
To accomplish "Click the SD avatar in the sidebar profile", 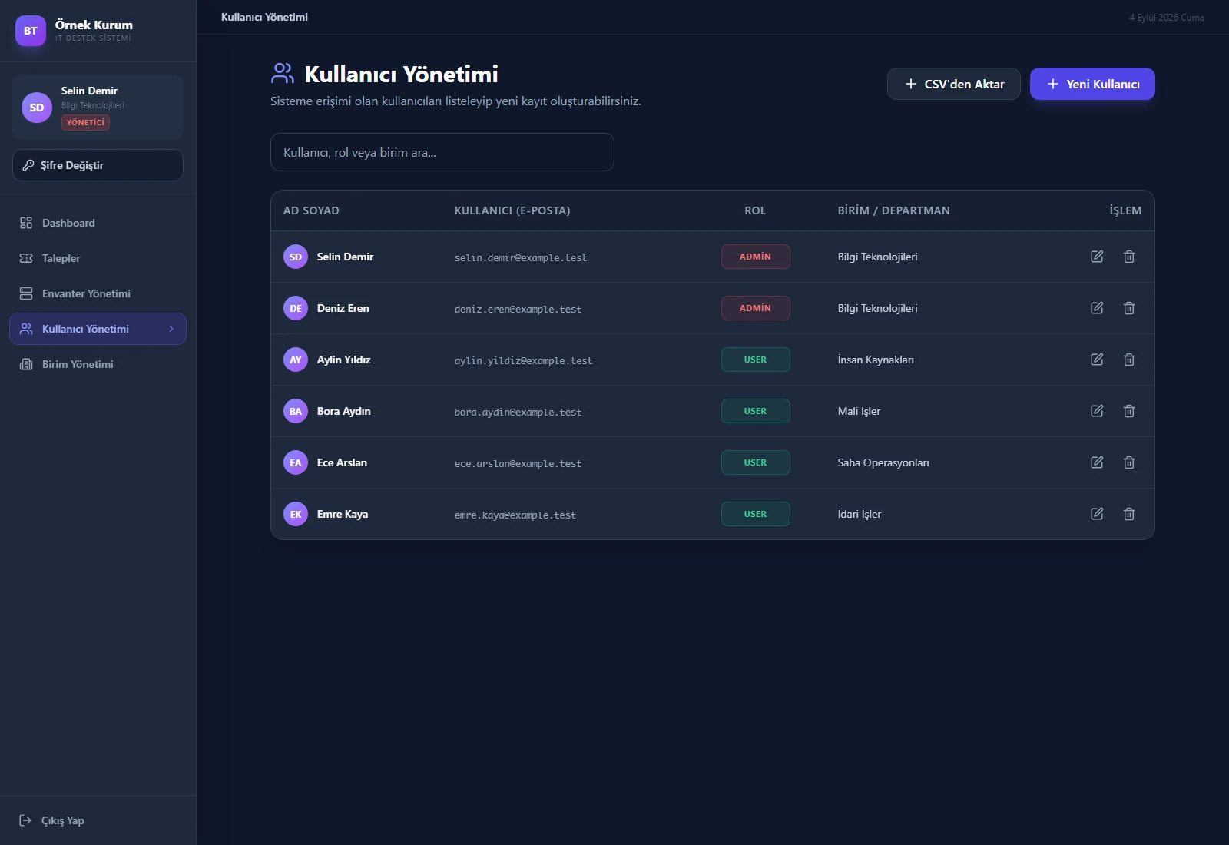I will point(37,108).
